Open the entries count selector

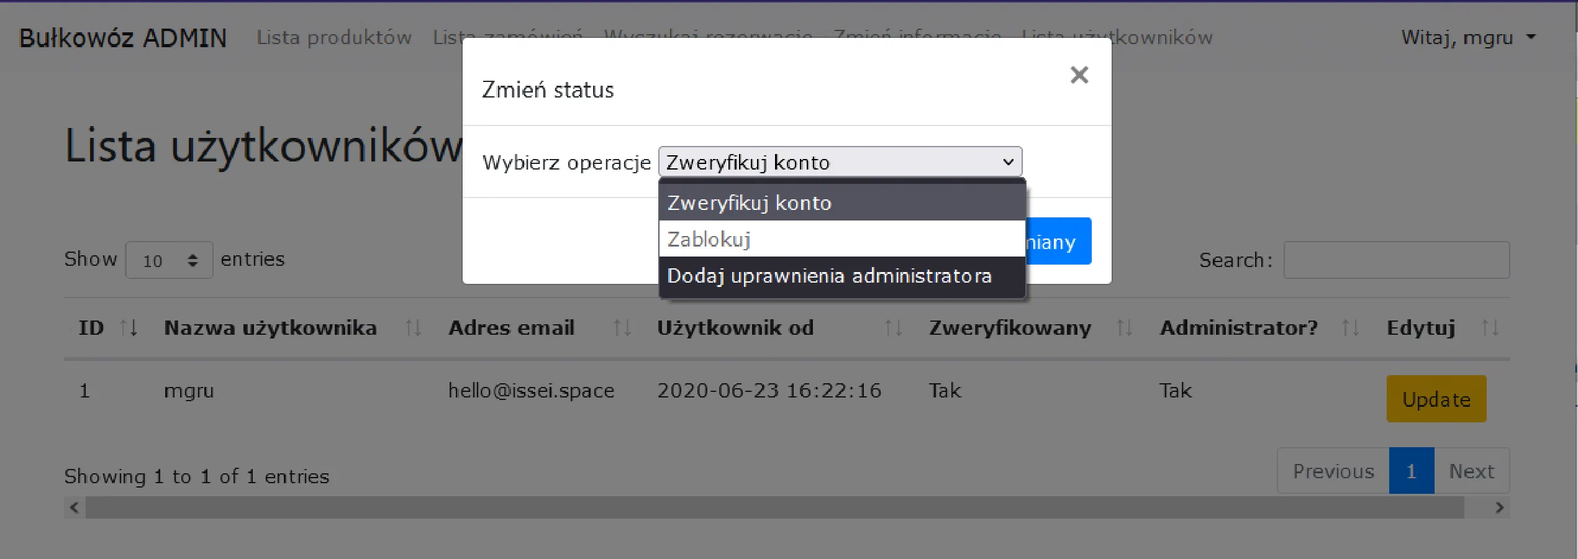pyautogui.click(x=169, y=260)
